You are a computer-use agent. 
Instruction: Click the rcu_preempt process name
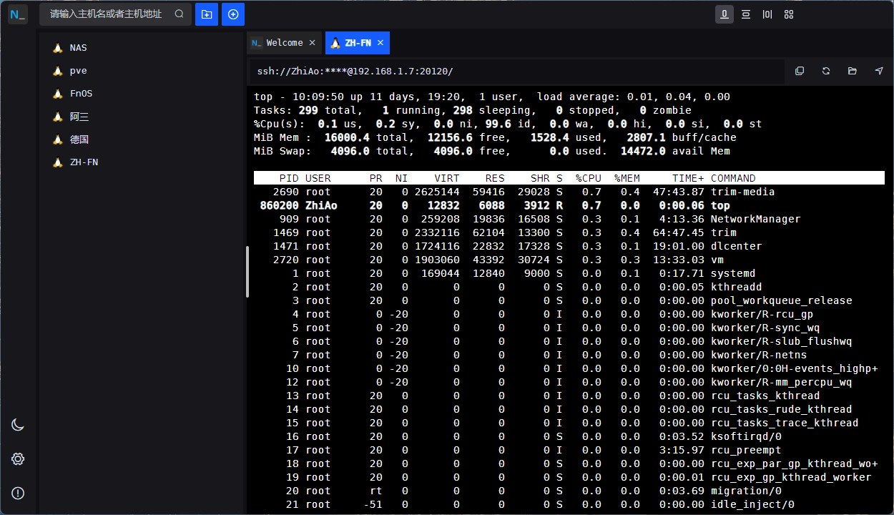(x=746, y=450)
